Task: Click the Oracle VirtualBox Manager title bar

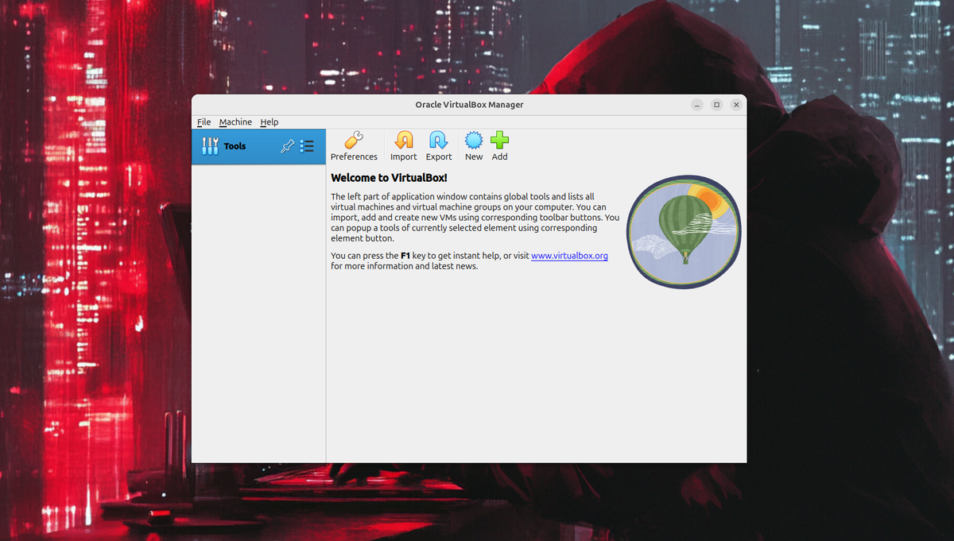Action: pyautogui.click(x=469, y=104)
